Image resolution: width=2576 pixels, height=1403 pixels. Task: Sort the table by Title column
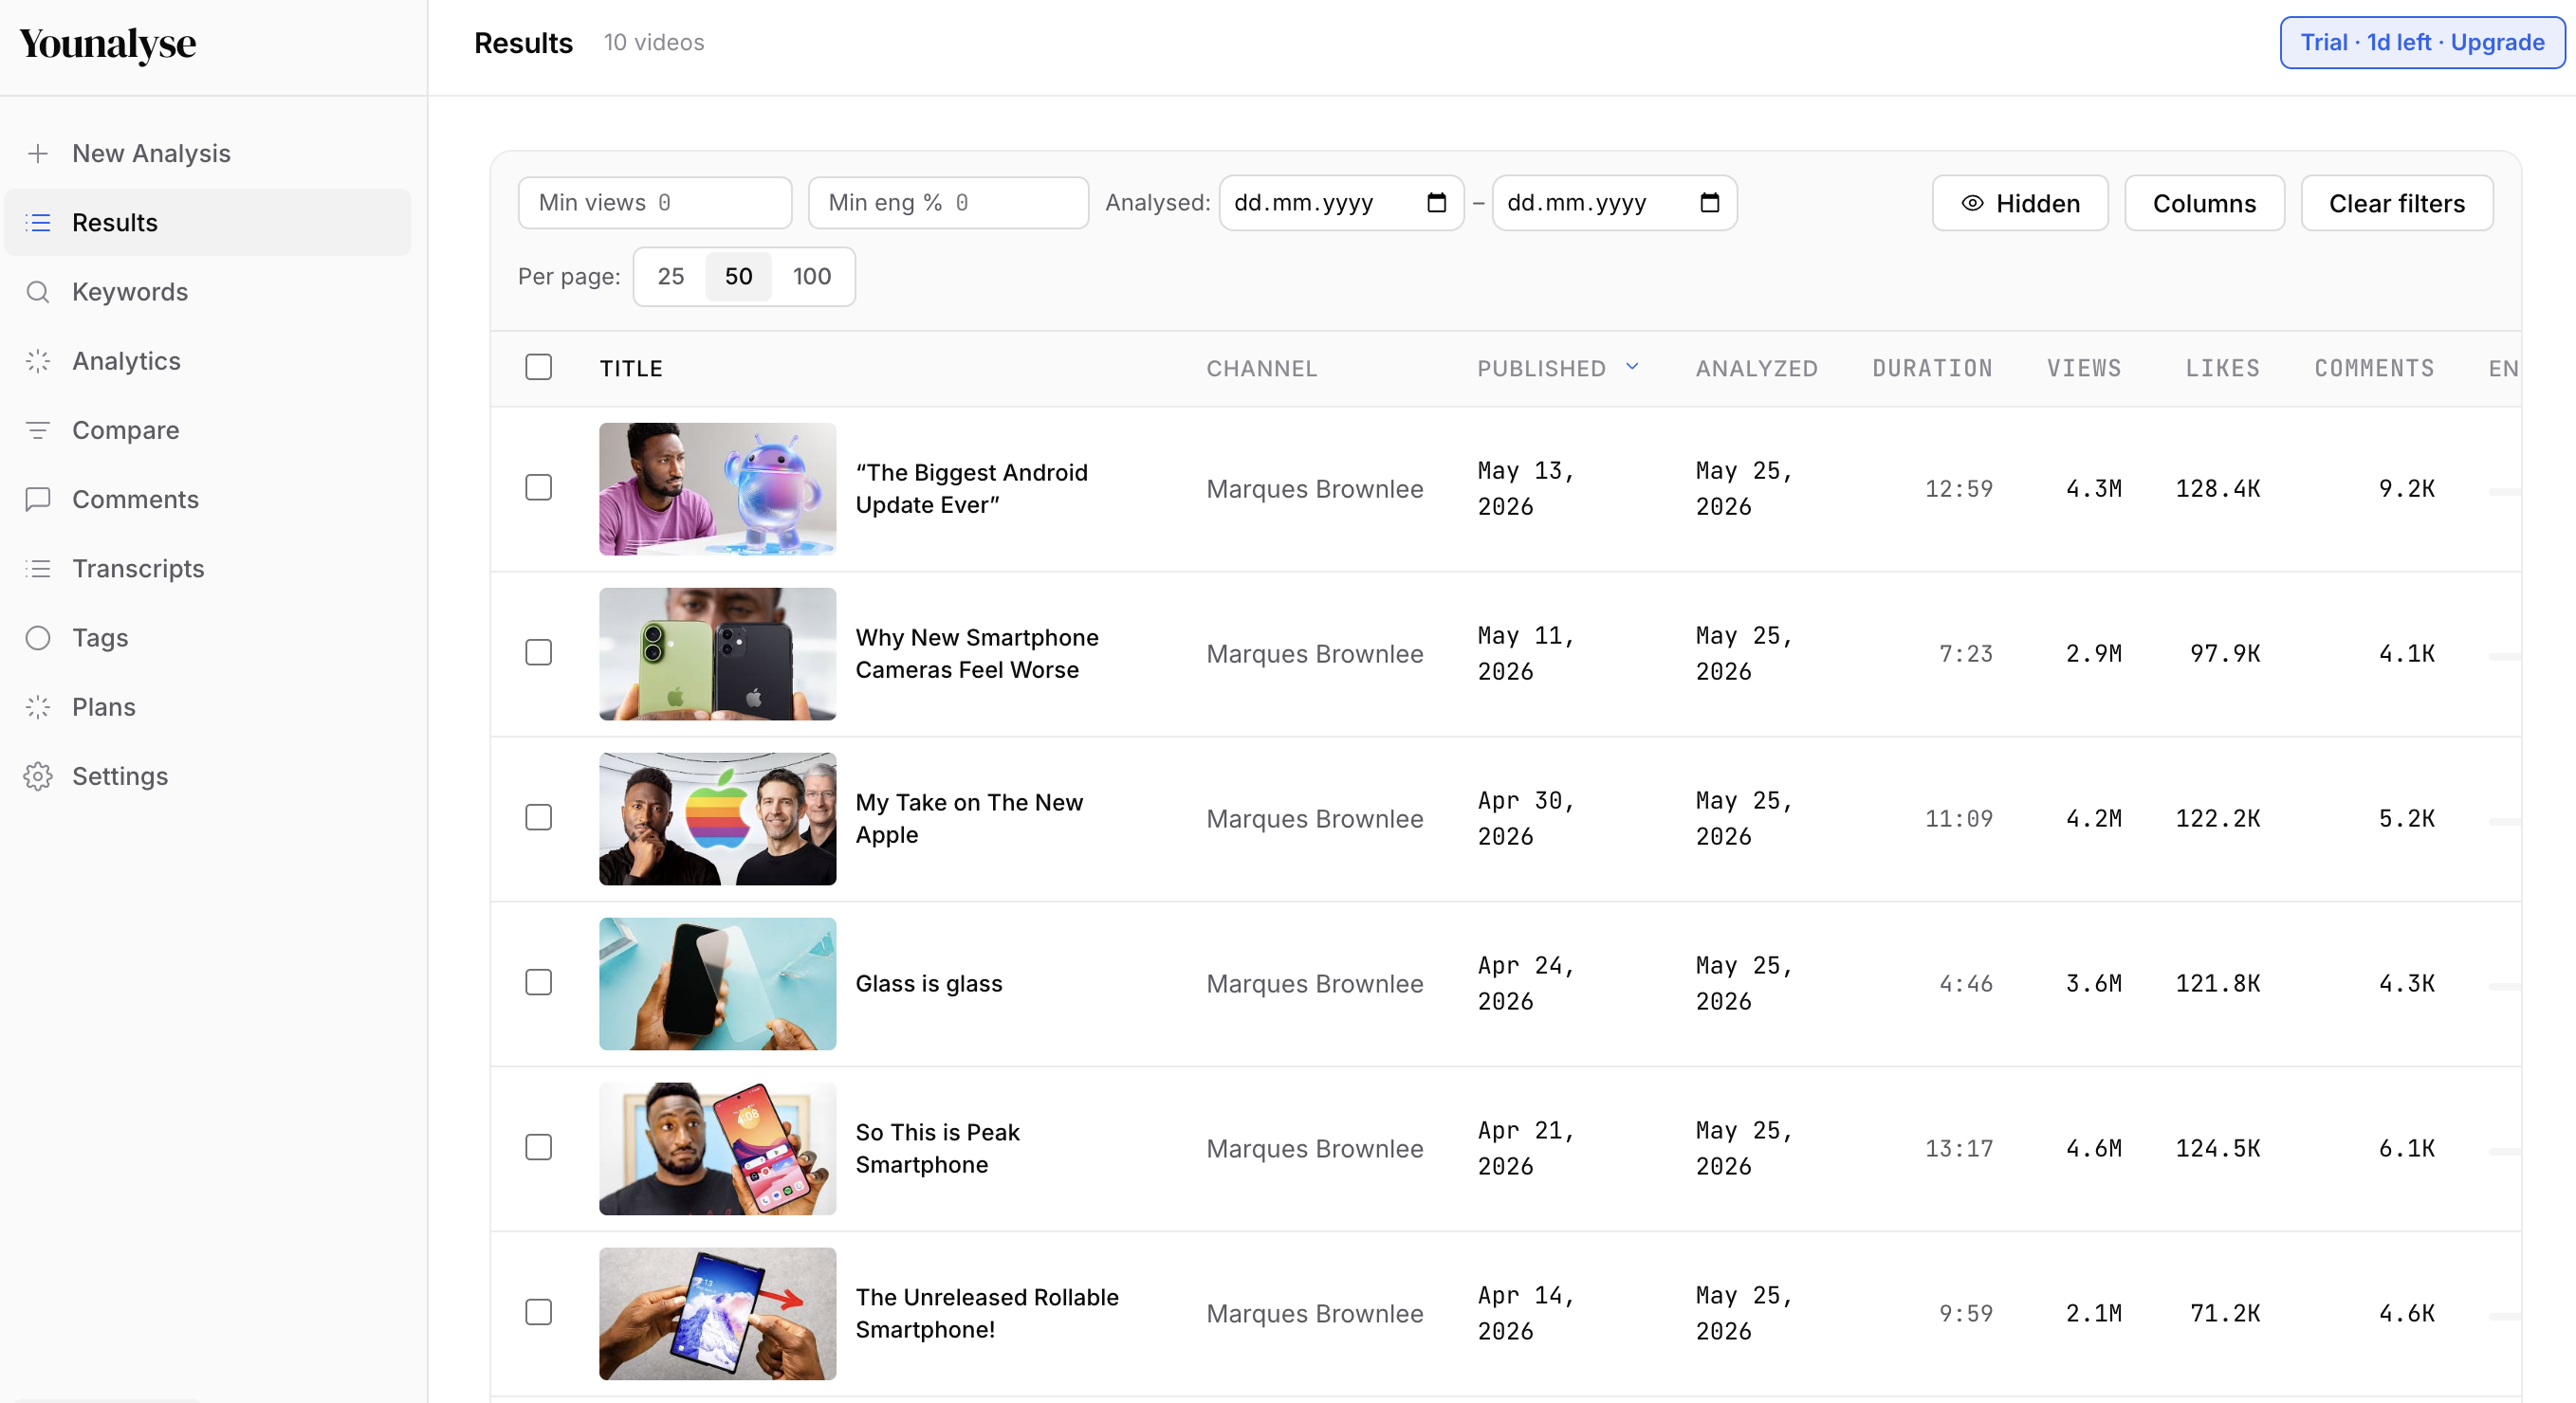tap(631, 369)
